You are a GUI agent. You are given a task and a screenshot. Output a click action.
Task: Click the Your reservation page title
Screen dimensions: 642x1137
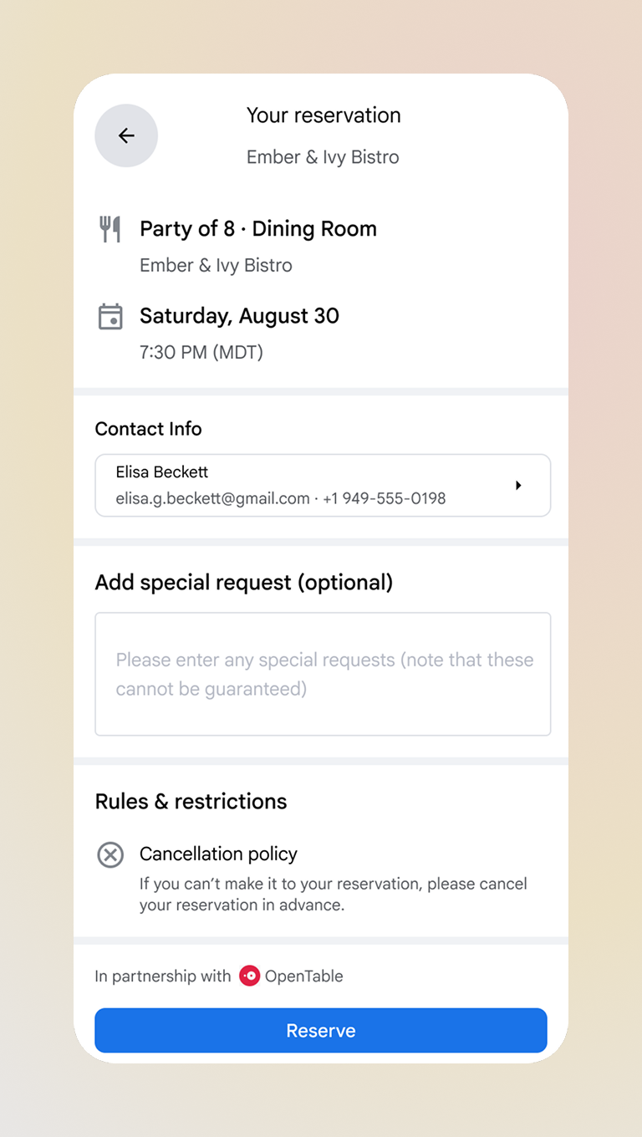(x=324, y=115)
